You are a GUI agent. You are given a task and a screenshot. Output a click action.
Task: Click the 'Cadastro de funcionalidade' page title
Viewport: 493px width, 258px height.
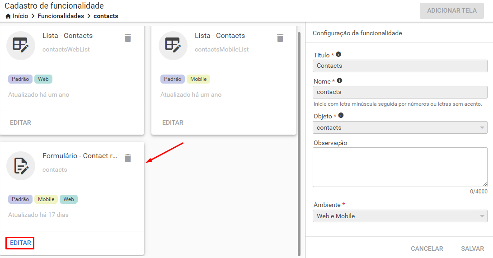(x=54, y=6)
